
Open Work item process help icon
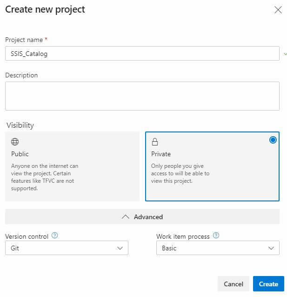tap(216, 235)
